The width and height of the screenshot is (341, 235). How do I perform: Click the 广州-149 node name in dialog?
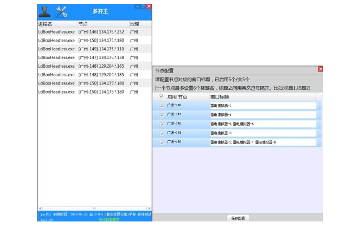[174, 133]
